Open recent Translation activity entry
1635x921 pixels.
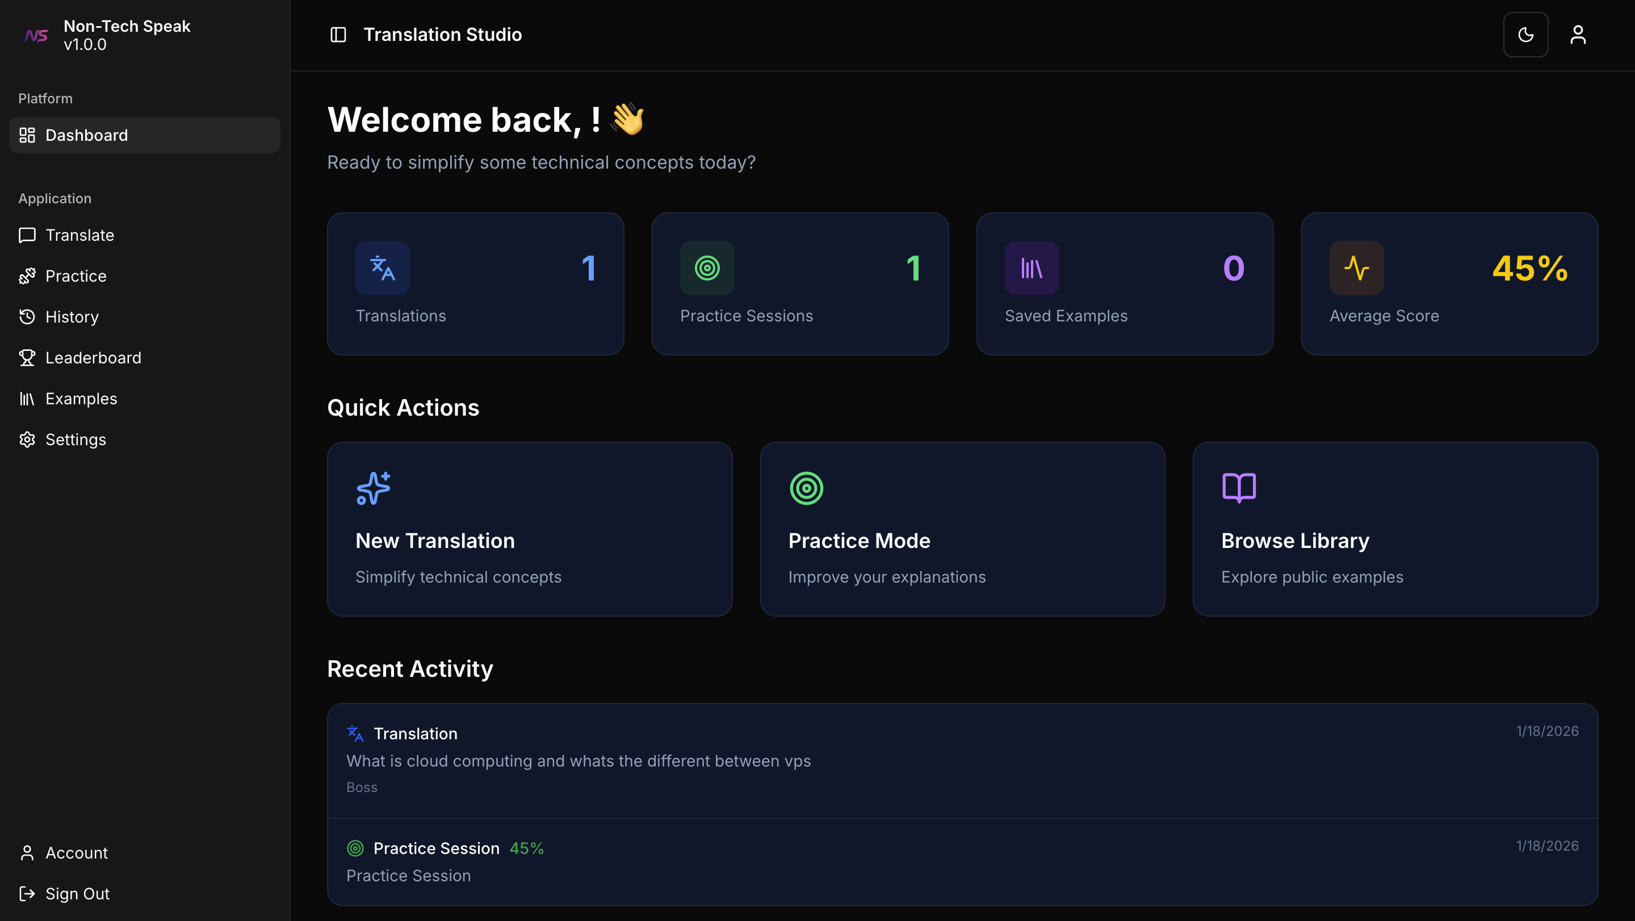pos(962,760)
